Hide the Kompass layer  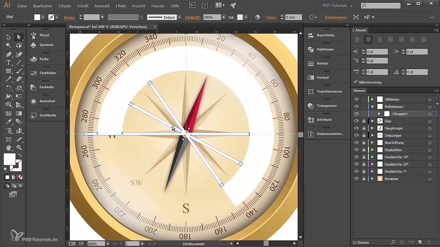coord(356,178)
